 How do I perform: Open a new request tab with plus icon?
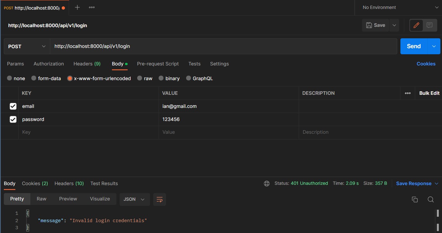[77, 7]
